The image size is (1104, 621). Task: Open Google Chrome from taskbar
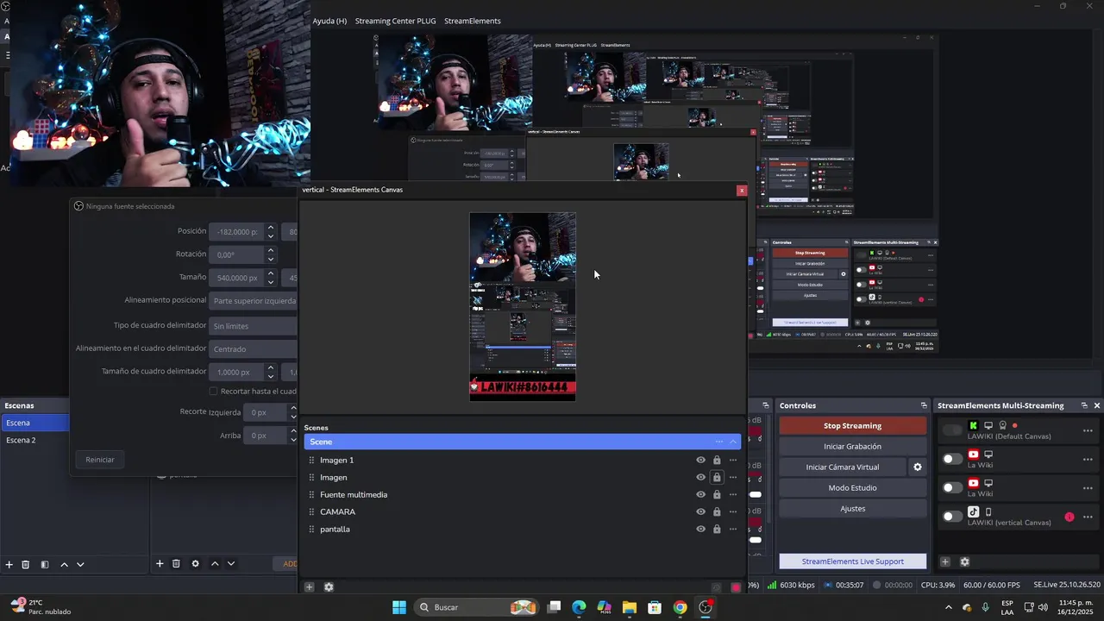[x=680, y=607]
